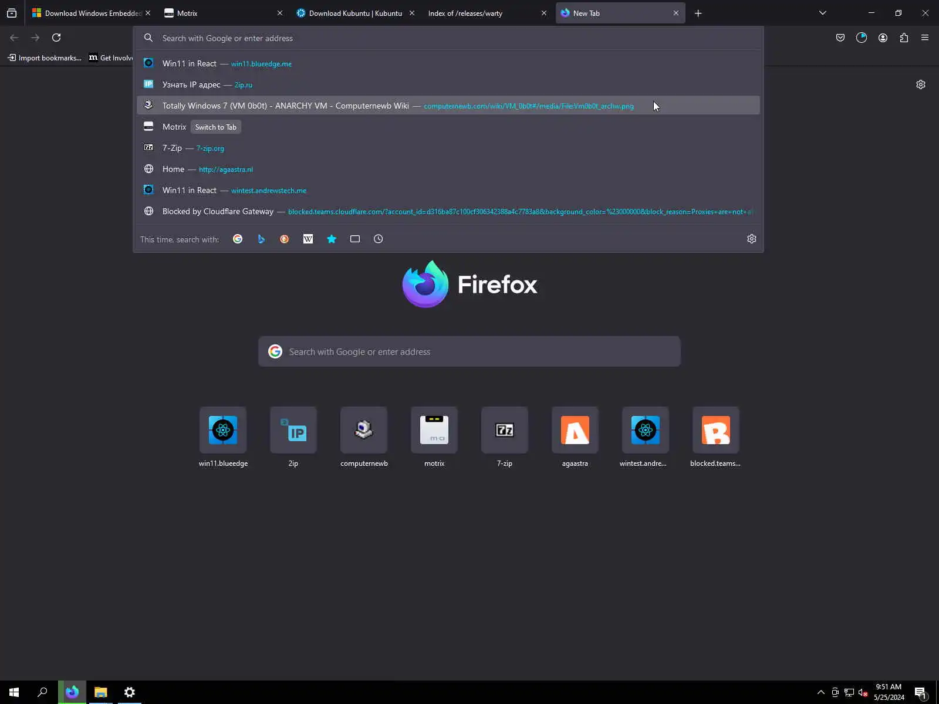Open search settings gear in dropdown
Viewport: 939px width, 704px height.
point(752,239)
